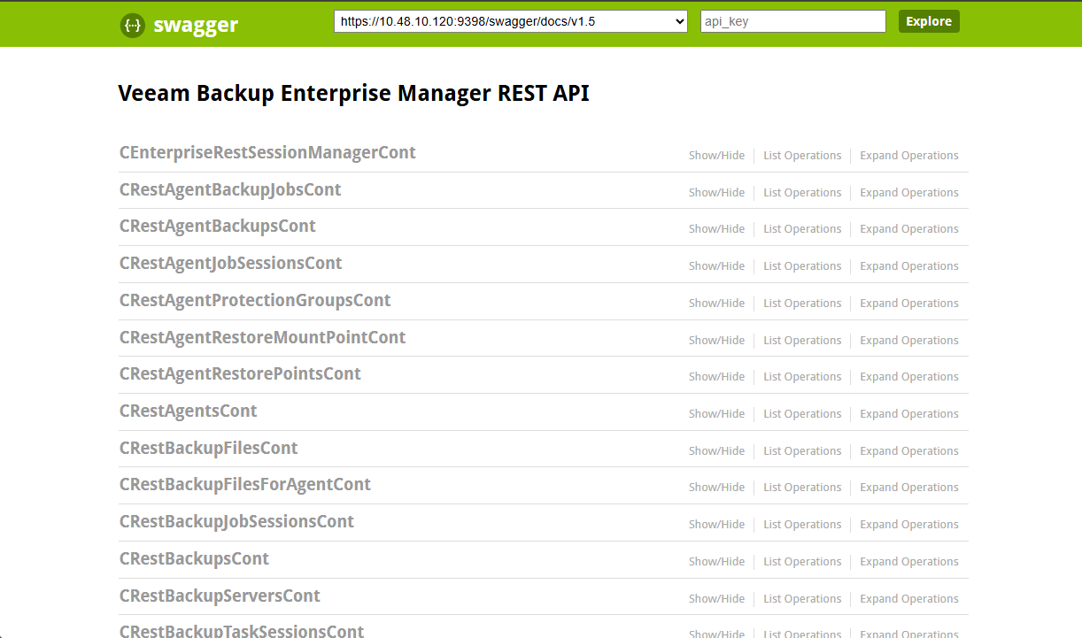This screenshot has height=638, width=1082.
Task: Focus the api_key input field
Action: coord(793,21)
